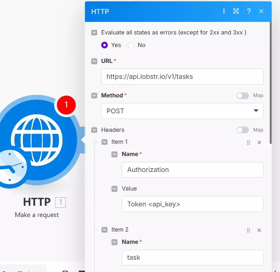Click the module order number box

point(60,202)
